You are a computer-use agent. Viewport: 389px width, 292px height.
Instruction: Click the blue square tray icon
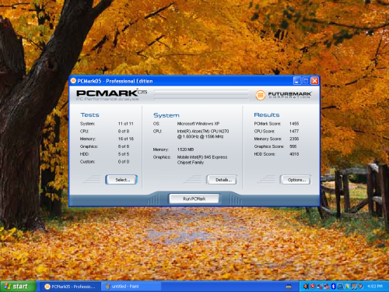tap(340, 287)
